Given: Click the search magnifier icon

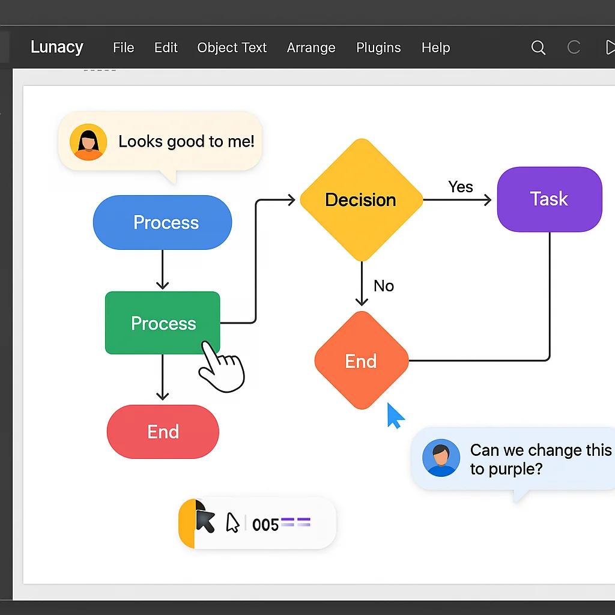Looking at the screenshot, I should tap(539, 48).
